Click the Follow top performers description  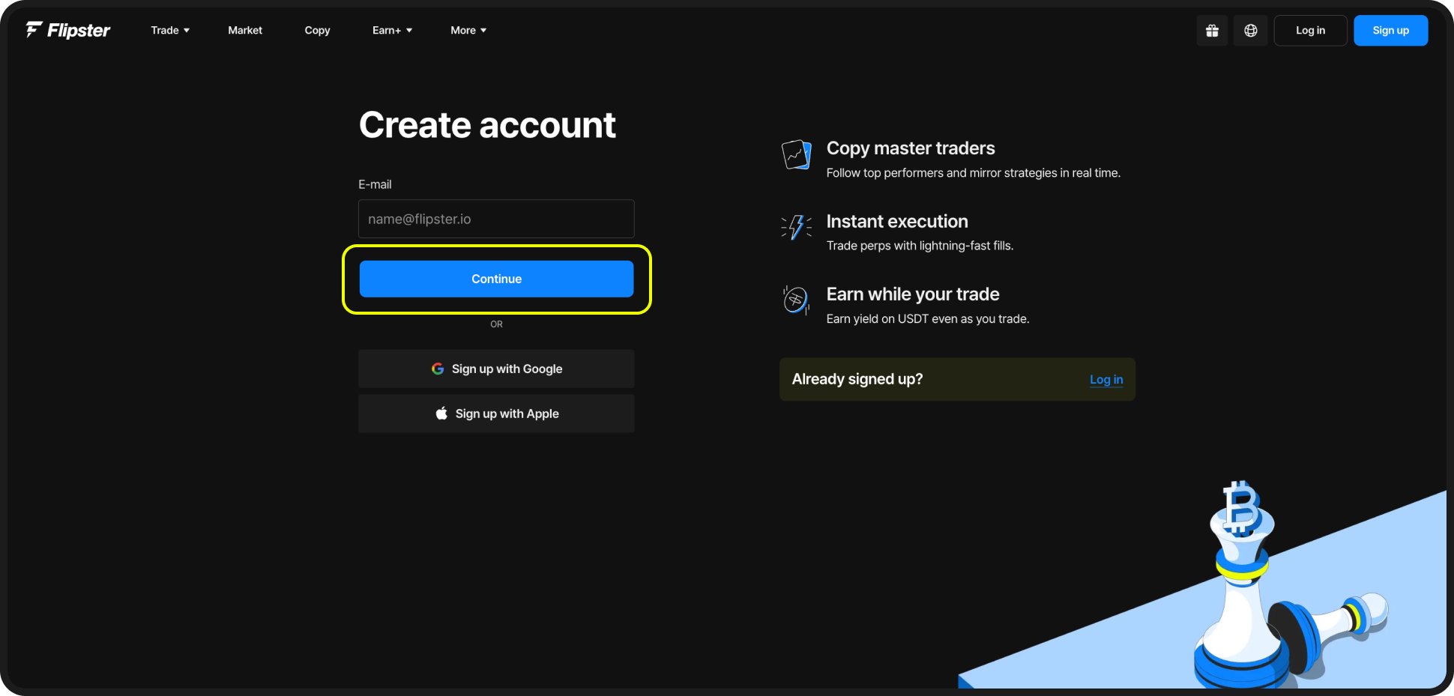tap(974, 173)
